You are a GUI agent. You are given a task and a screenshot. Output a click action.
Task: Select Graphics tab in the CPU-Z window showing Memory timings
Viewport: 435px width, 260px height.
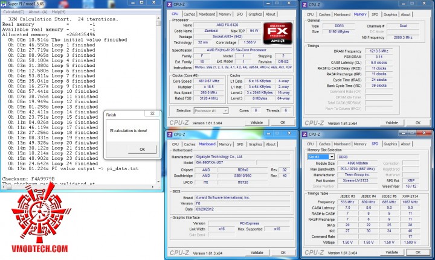click(x=390, y=14)
